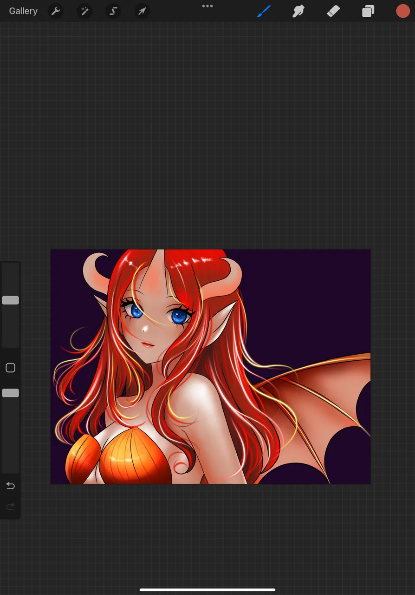Select the Paint brush tool

(x=264, y=11)
